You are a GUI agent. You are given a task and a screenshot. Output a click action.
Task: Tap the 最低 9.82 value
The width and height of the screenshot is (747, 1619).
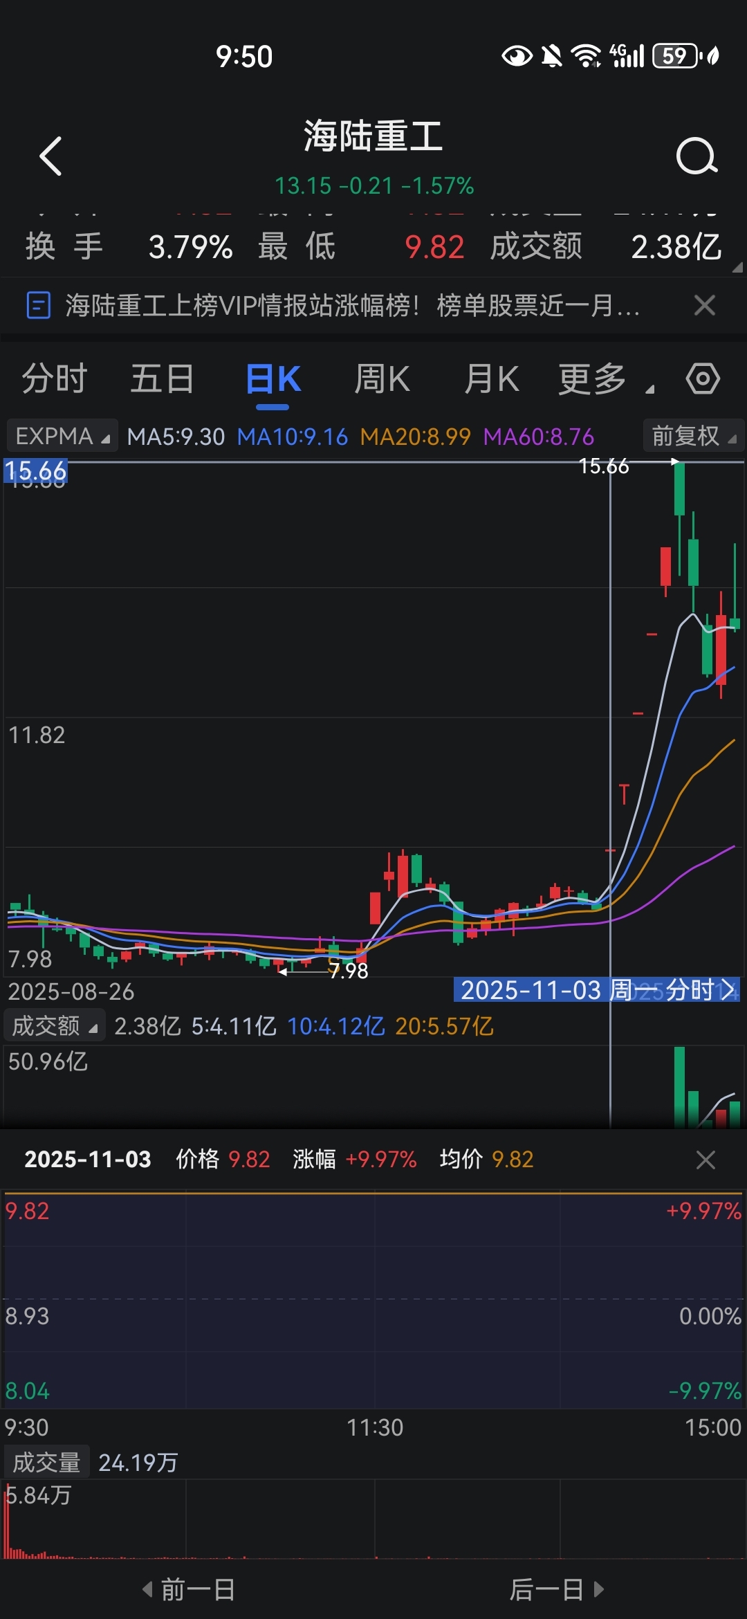click(x=434, y=247)
